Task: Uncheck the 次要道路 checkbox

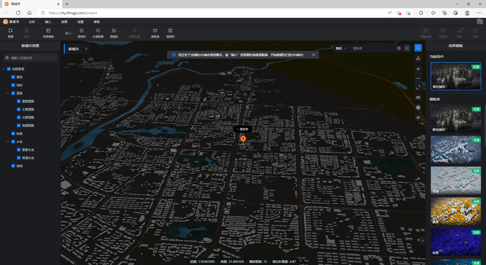Action: pos(19,117)
